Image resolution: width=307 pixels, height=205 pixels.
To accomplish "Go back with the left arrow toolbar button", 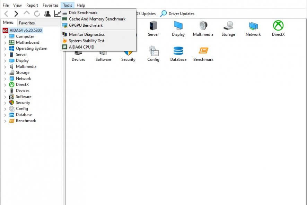I will 6,14.
